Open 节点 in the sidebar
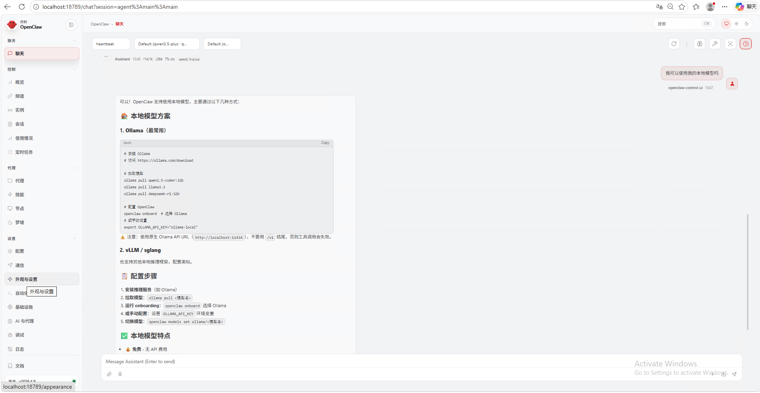This screenshot has width=760, height=393. click(x=42, y=209)
